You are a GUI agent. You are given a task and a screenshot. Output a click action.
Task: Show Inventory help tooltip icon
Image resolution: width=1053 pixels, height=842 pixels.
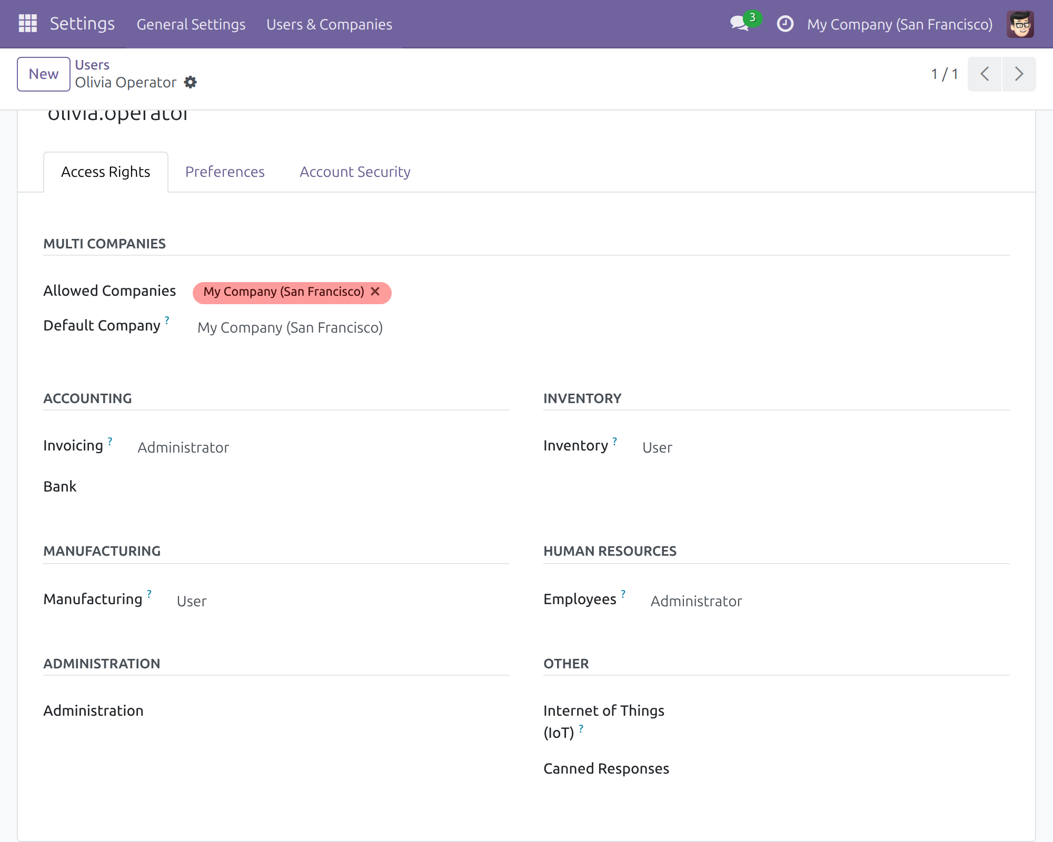click(614, 441)
